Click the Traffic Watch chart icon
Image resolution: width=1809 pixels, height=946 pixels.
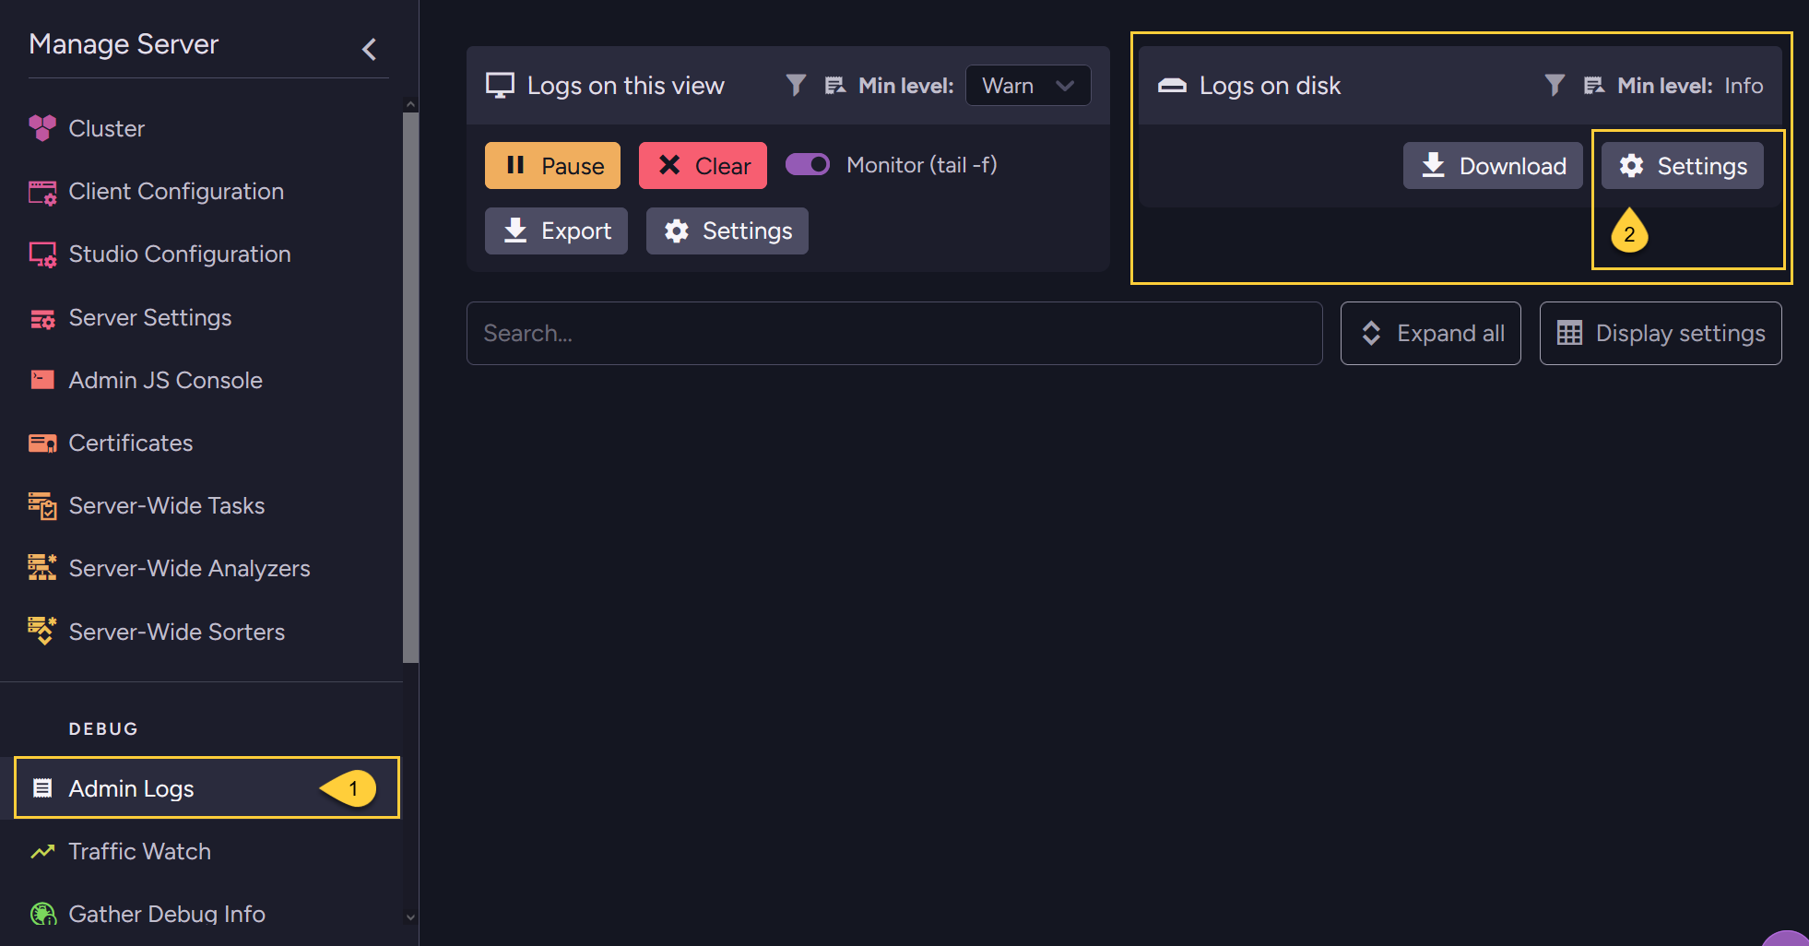(x=42, y=852)
